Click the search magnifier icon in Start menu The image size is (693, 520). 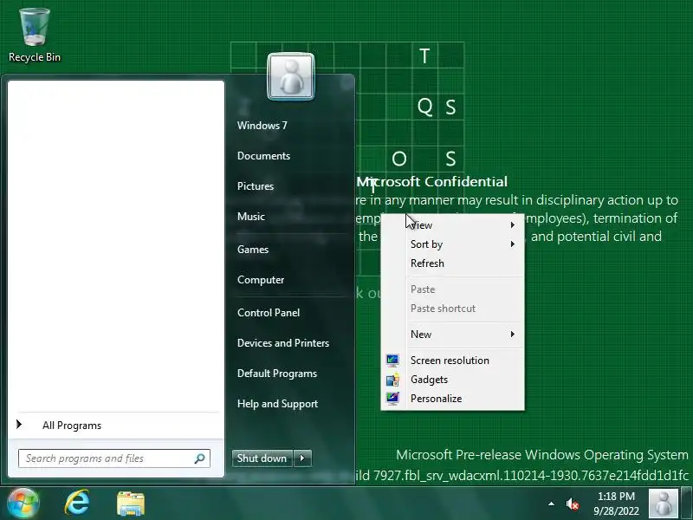coord(200,458)
